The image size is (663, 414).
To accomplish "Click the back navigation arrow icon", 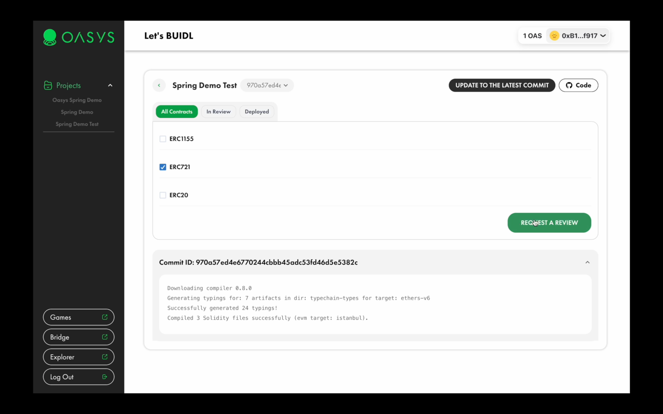I will pyautogui.click(x=159, y=85).
